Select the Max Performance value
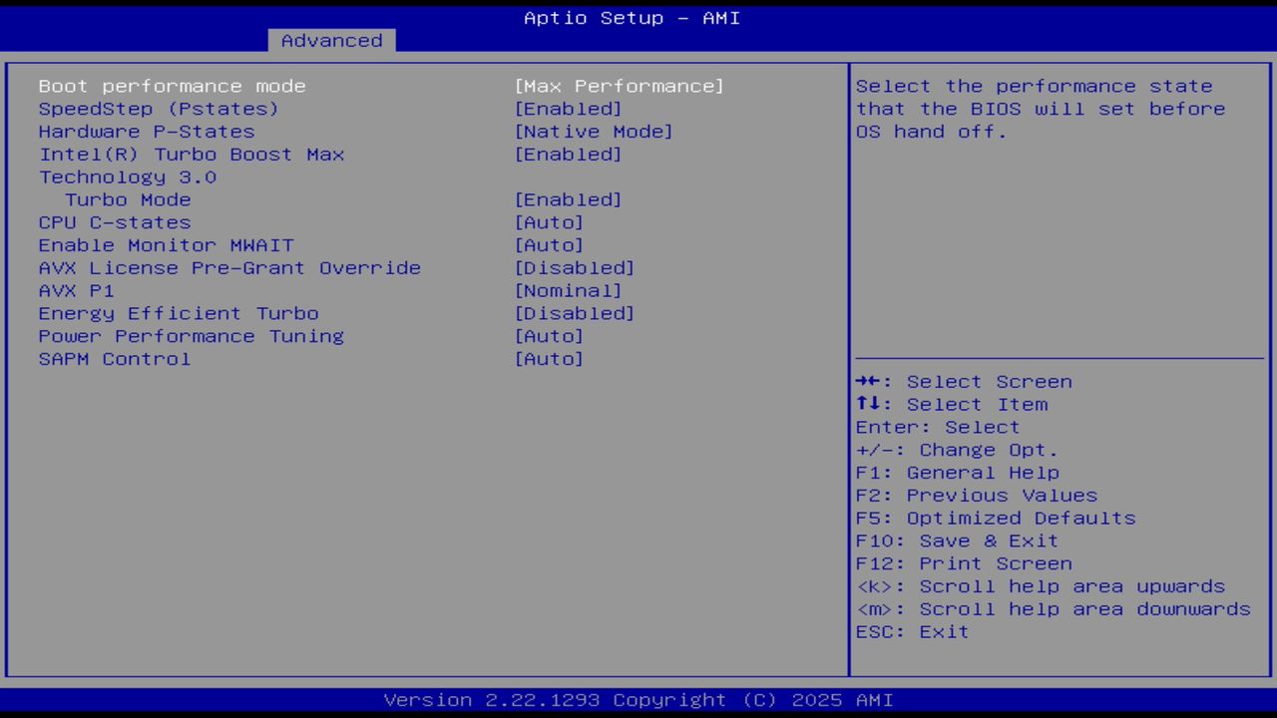The width and height of the screenshot is (1277, 718). coord(620,86)
